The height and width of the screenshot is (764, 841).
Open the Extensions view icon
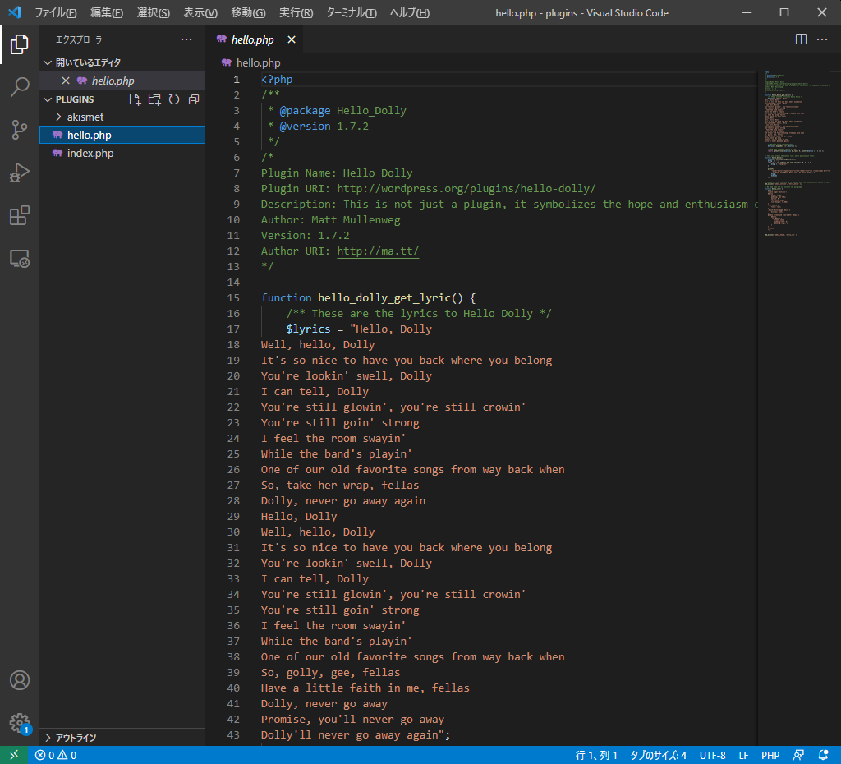20,216
